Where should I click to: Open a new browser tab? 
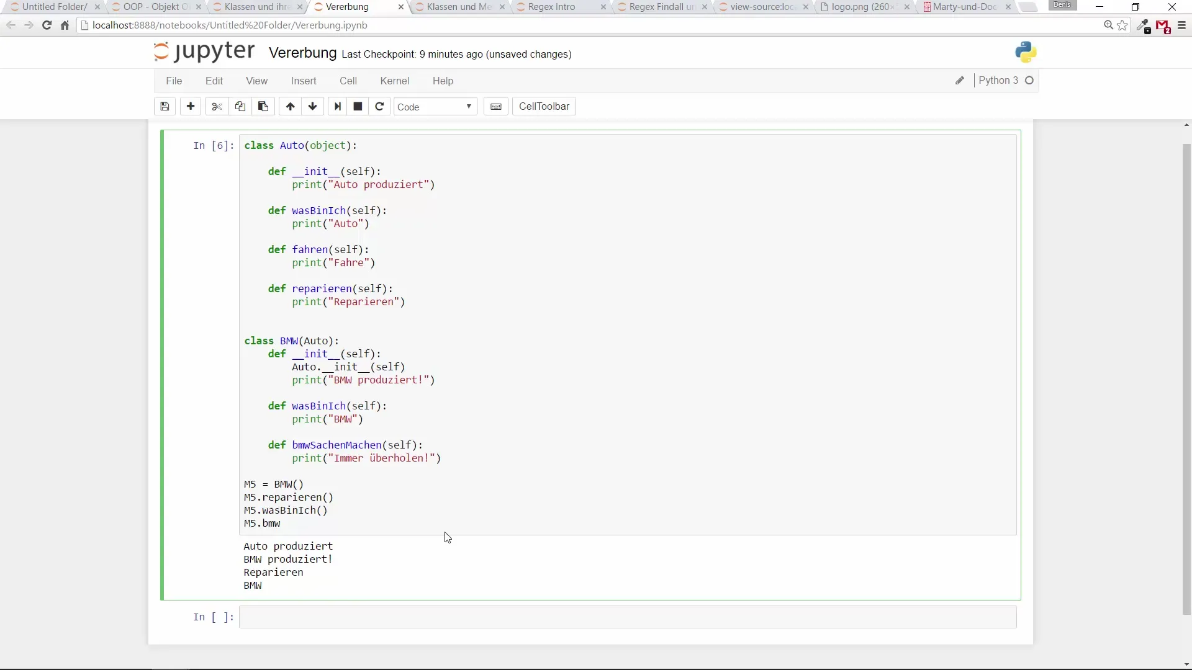pos(1029,7)
